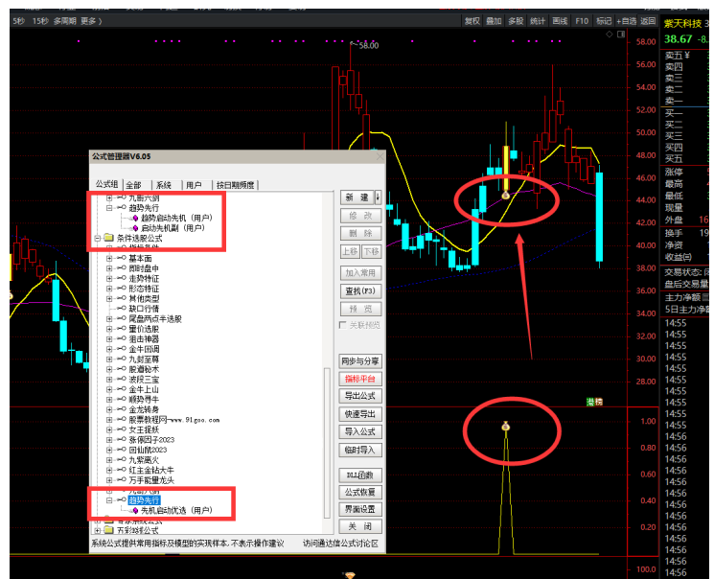Click the key icon beside 金牛回调
Viewport: 714px width, 579px height.
(121, 349)
